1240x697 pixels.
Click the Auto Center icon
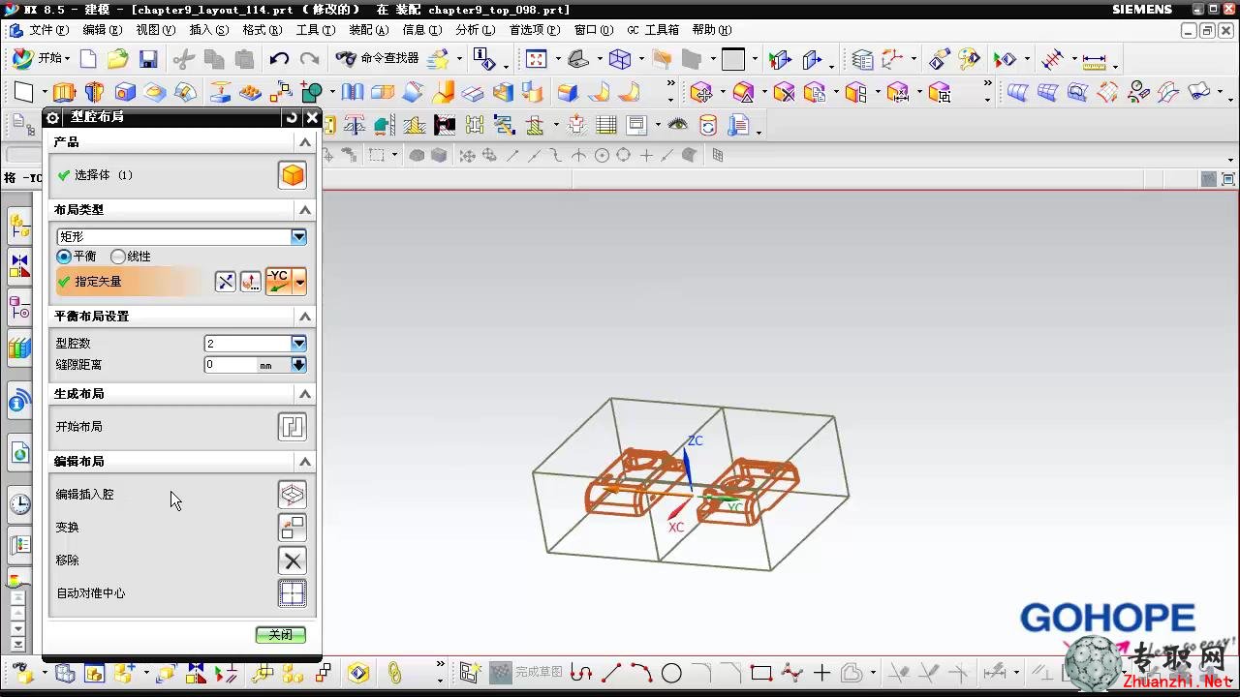pyautogui.click(x=293, y=593)
